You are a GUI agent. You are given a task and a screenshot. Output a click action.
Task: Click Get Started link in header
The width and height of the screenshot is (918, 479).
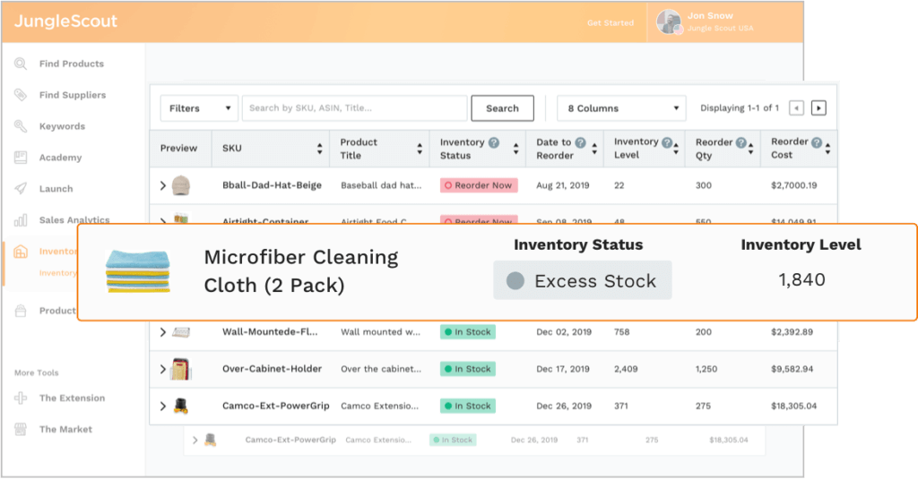coord(611,22)
